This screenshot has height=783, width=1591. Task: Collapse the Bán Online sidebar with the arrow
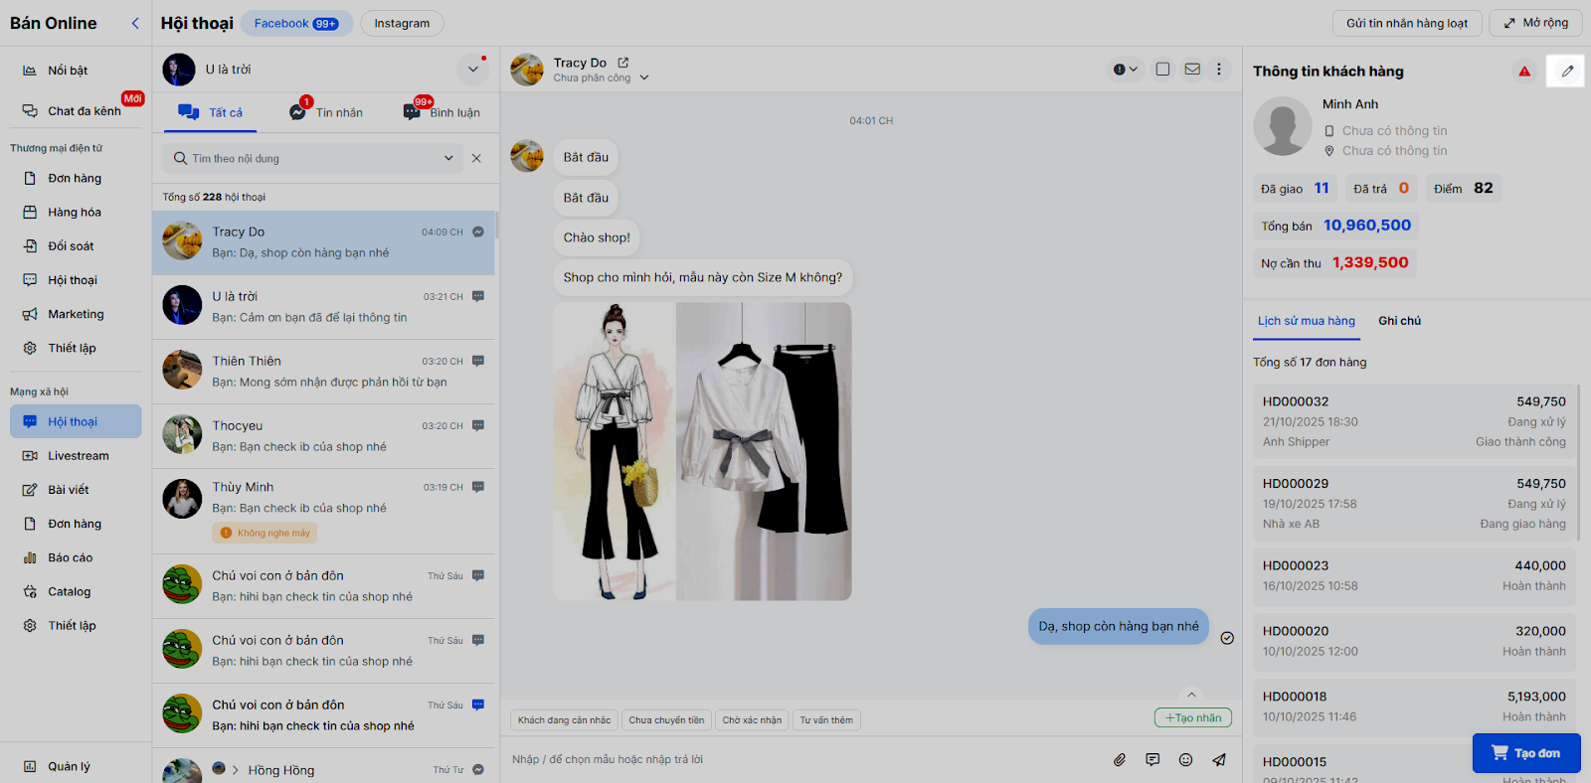(135, 23)
